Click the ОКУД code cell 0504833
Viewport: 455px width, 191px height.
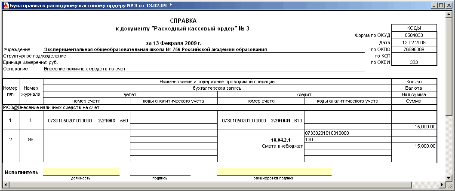(414, 35)
